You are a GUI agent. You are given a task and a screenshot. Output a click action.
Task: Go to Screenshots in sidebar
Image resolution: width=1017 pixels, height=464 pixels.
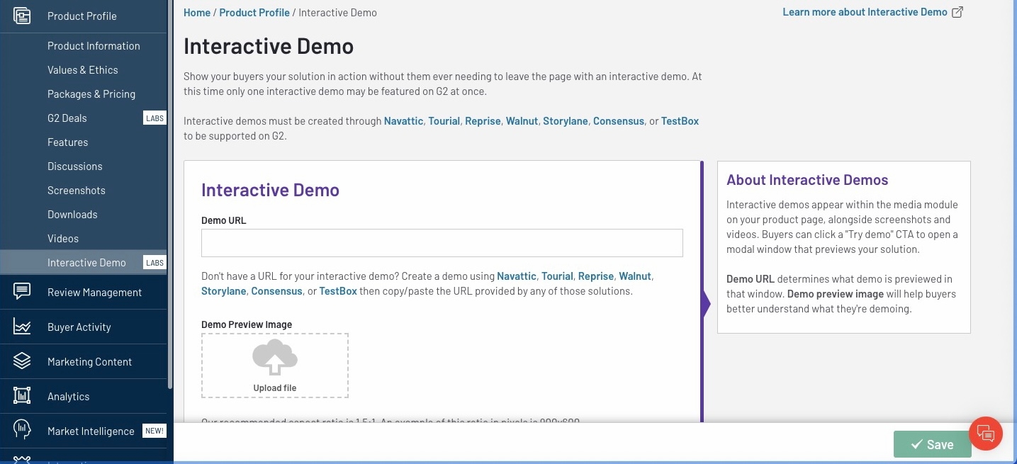76,191
